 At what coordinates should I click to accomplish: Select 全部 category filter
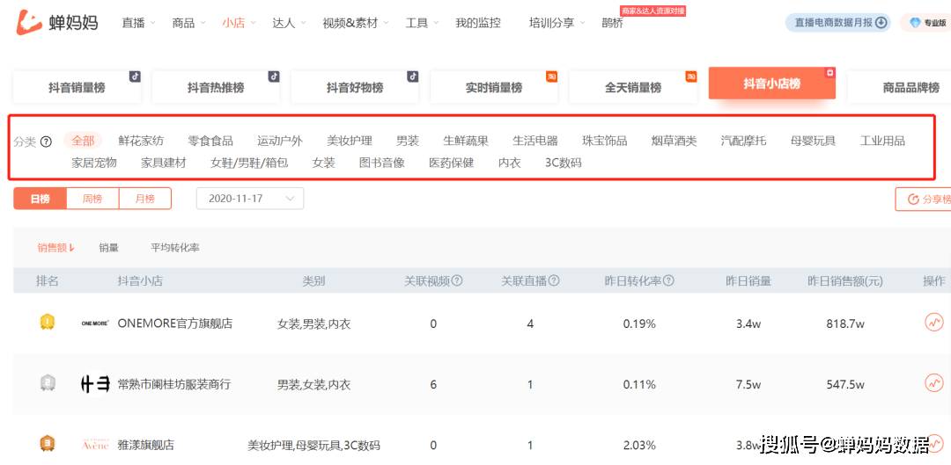point(83,141)
